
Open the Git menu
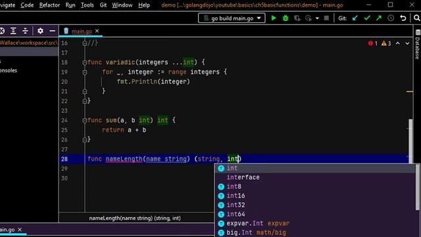click(x=103, y=5)
